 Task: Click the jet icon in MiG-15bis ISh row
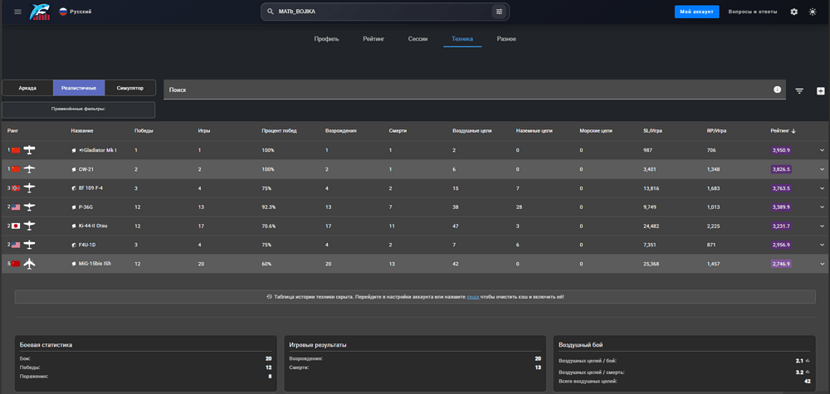pos(30,264)
